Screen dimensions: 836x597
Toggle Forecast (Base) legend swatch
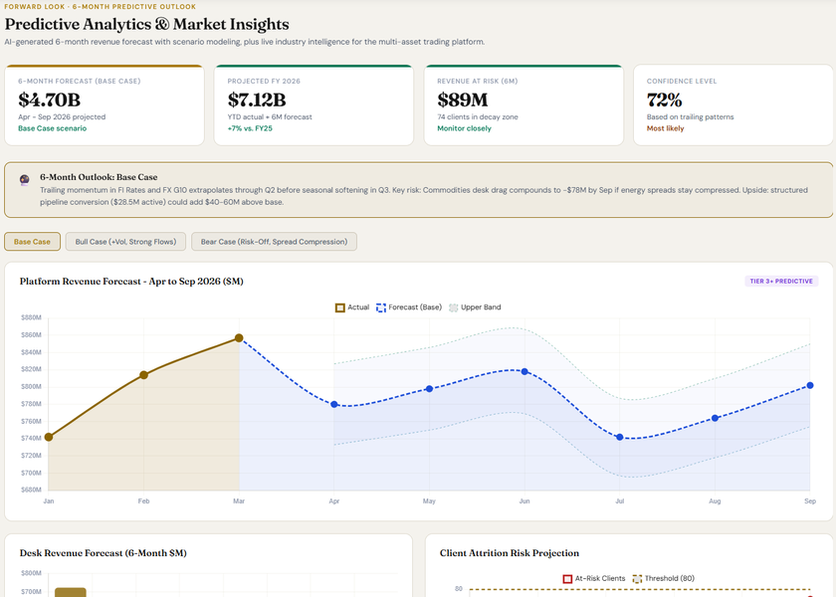pos(380,307)
